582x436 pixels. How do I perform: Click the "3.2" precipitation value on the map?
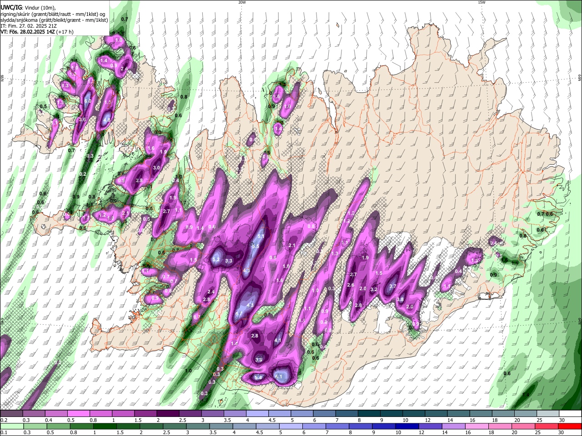[x=374, y=289]
